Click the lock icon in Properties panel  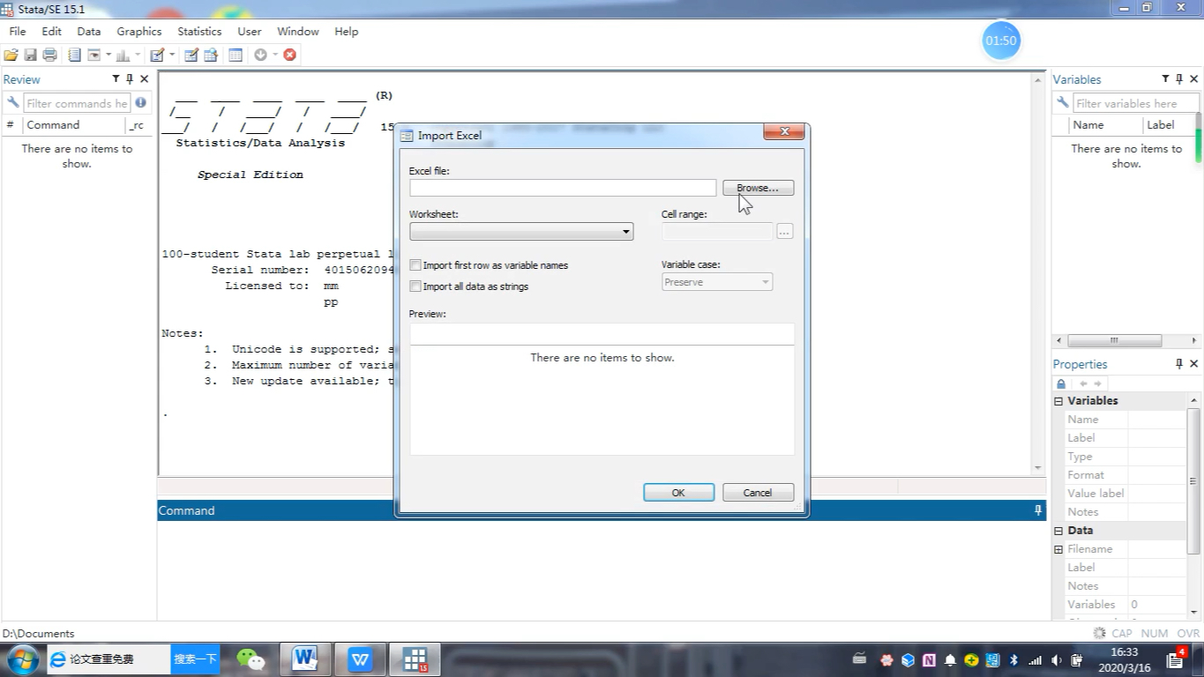[1061, 383]
